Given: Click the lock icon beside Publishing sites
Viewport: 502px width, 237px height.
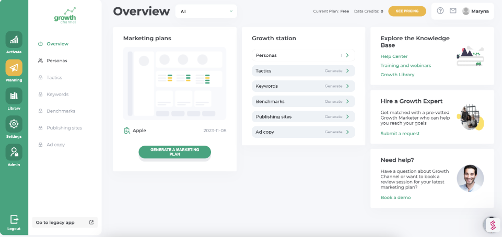Looking at the screenshot, I should pyautogui.click(x=40, y=128).
